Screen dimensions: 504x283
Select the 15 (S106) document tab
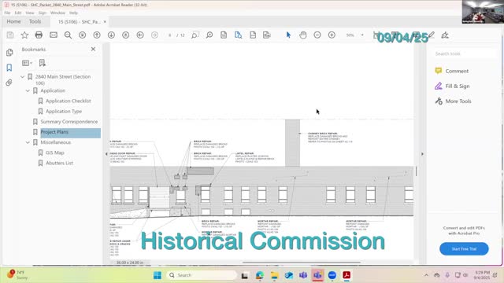pos(79,22)
